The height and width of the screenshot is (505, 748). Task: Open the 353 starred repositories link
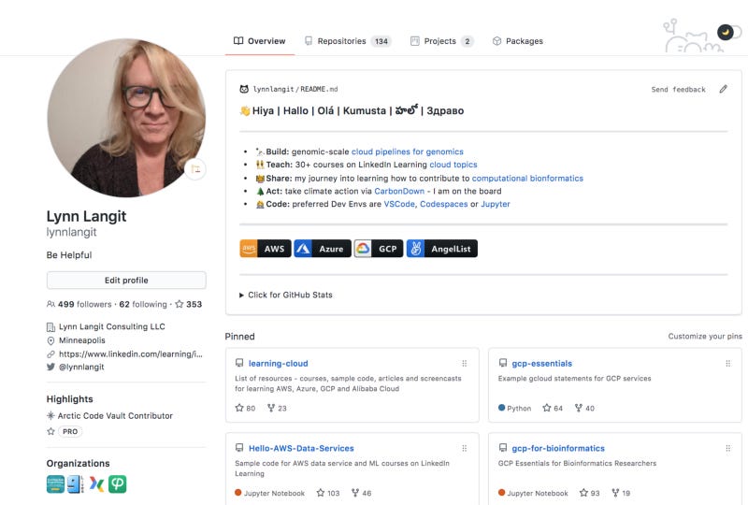[x=189, y=304]
